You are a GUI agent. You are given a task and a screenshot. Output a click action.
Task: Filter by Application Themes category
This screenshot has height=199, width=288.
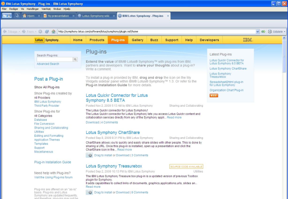[47, 140]
